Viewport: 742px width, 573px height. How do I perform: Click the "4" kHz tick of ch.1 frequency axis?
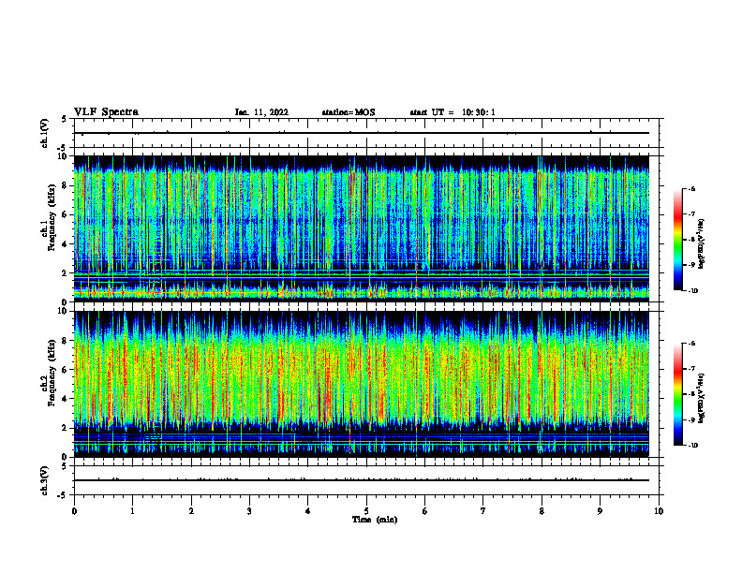pos(66,244)
